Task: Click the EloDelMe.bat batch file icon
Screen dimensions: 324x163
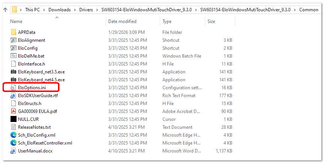Action: tap(14, 56)
